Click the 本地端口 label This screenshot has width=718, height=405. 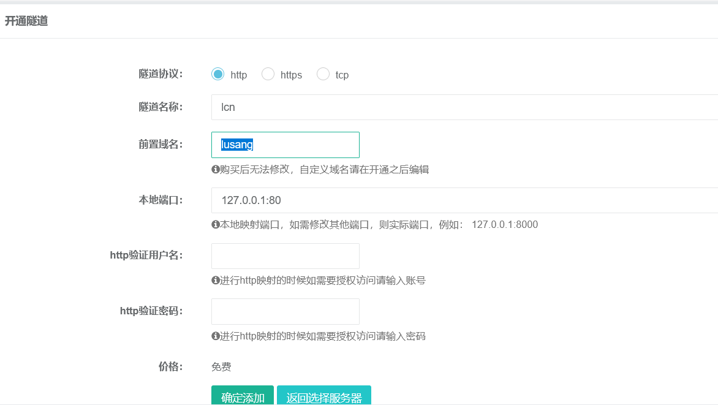tap(161, 200)
